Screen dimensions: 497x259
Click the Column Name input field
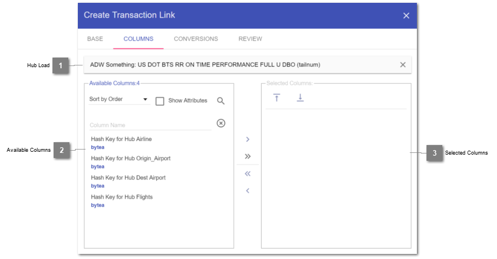tap(149, 125)
